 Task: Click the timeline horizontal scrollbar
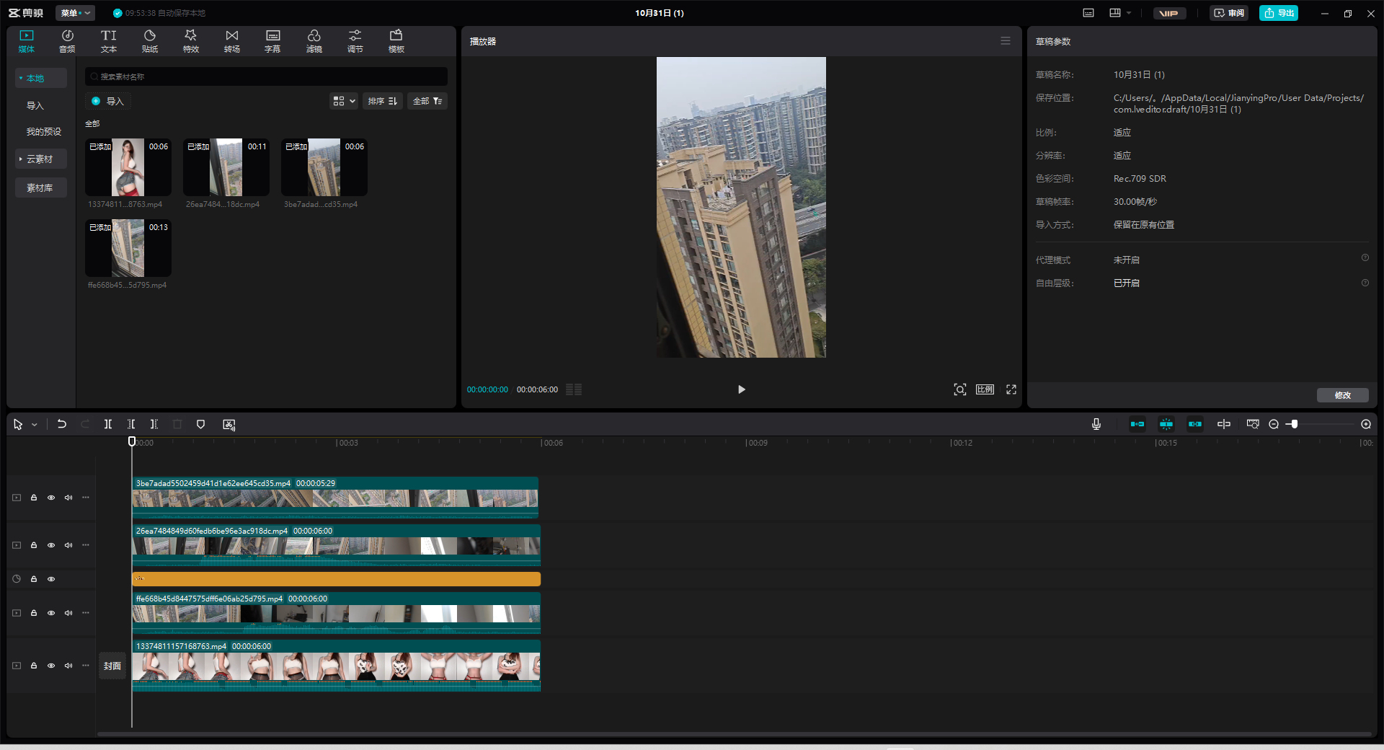pyautogui.click(x=734, y=734)
